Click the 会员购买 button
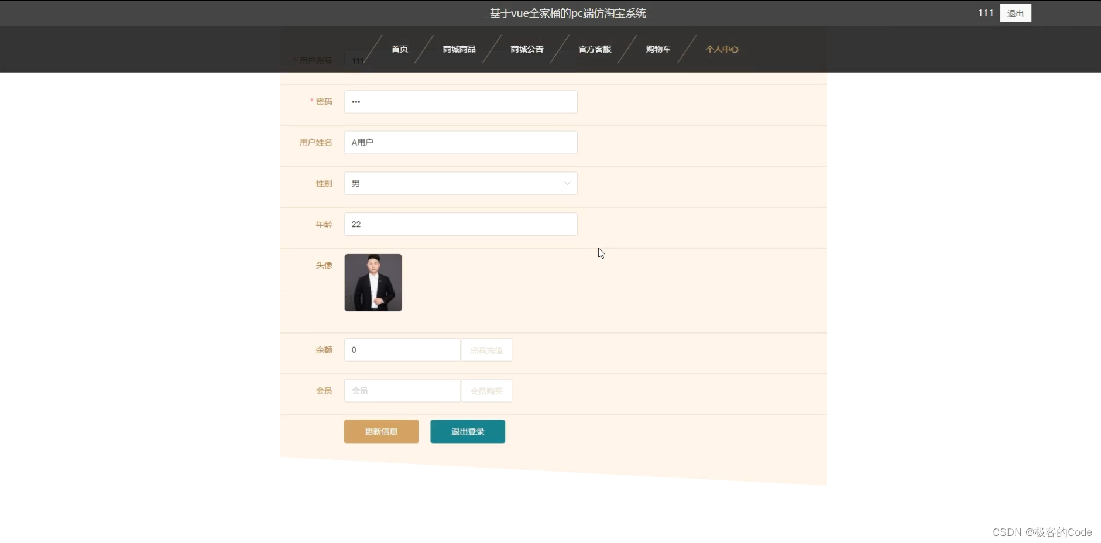Screen dimensions: 1101x543 (486, 391)
